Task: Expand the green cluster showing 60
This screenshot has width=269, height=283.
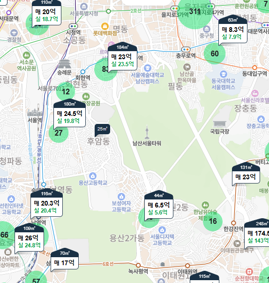Action: (x=215, y=54)
